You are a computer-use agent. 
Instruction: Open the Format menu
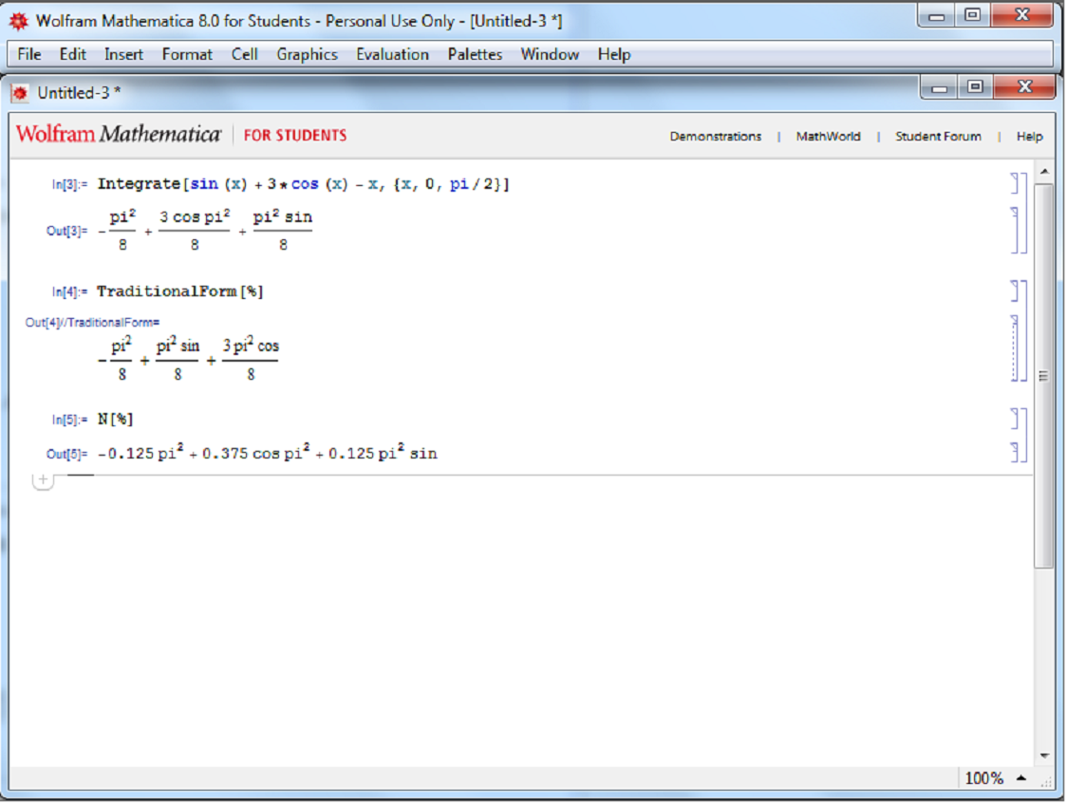pos(187,54)
